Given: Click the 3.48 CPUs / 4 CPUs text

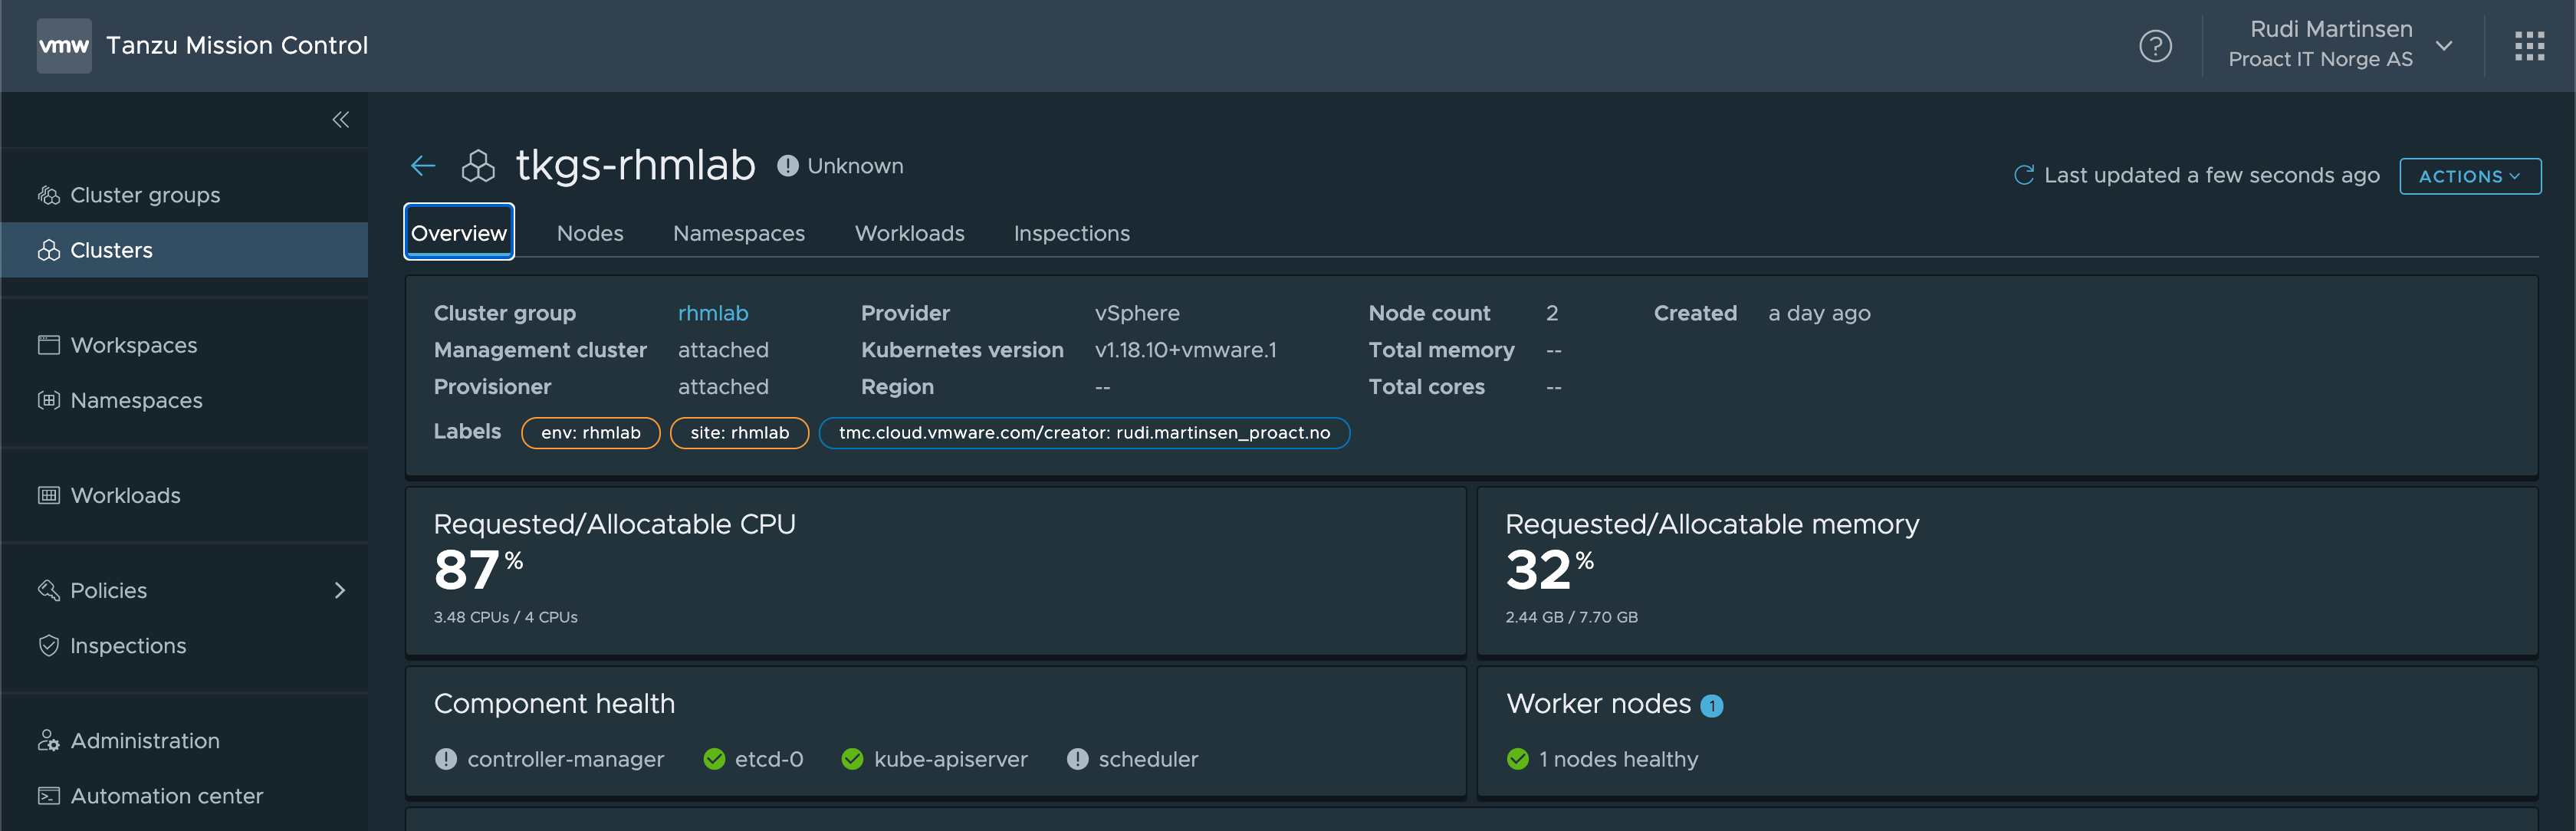Looking at the screenshot, I should pyautogui.click(x=506, y=617).
